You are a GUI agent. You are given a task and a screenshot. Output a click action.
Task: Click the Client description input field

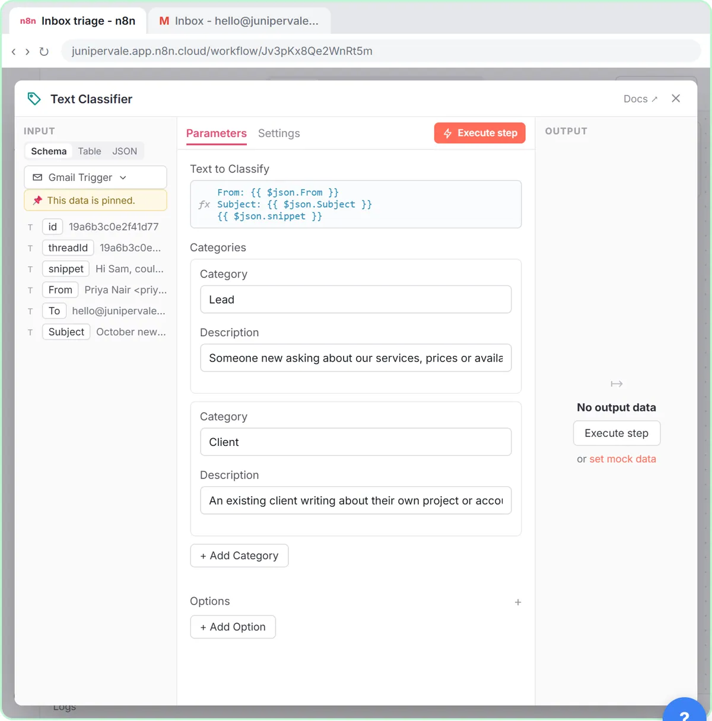pyautogui.click(x=356, y=500)
